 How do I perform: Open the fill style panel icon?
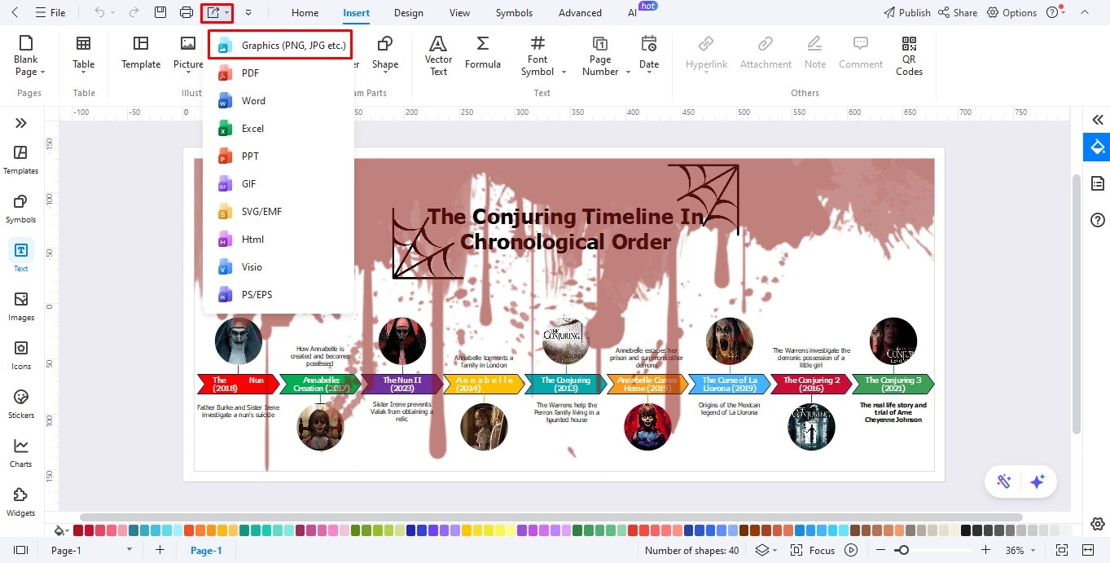(1097, 147)
